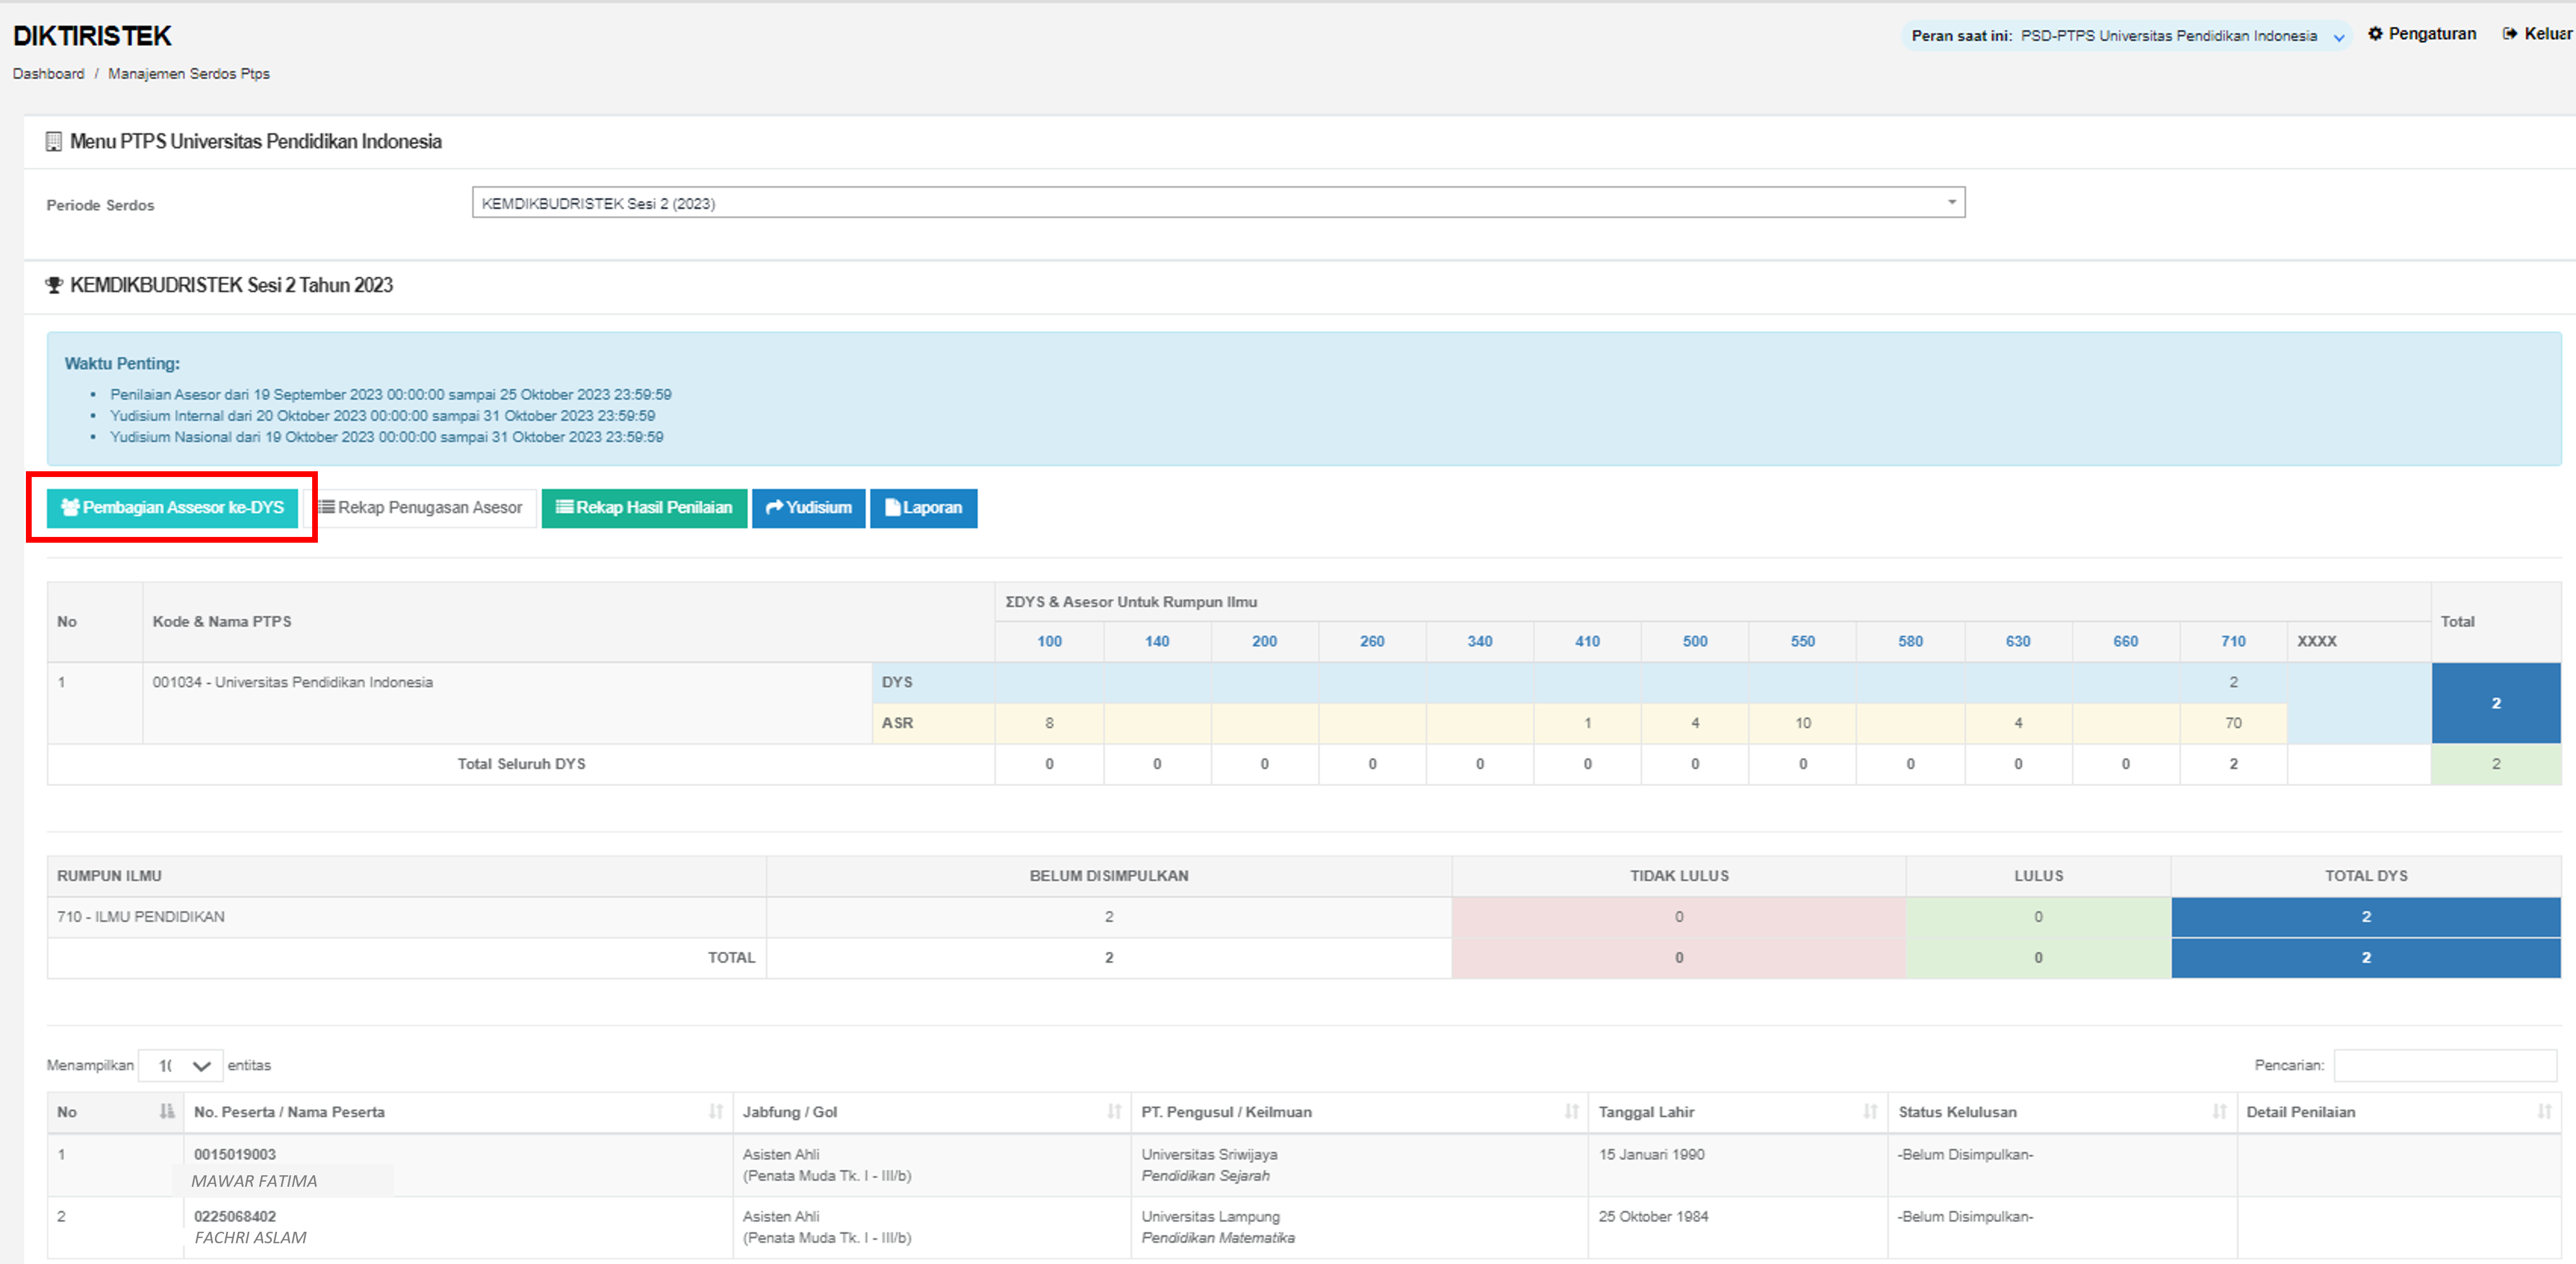Sort by PT. Pengusul / Keilmuan
2576x1264 pixels.
1359,1112
